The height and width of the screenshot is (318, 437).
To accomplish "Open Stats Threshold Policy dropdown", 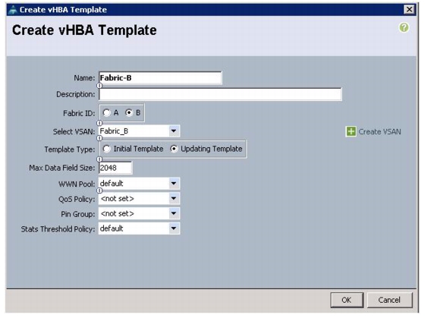I will pyautogui.click(x=174, y=228).
